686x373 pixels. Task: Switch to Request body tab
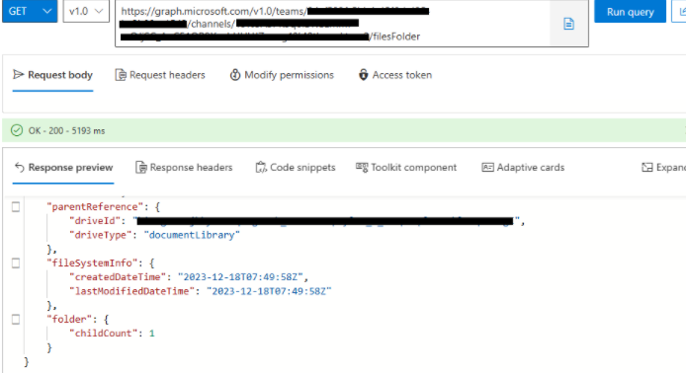(x=53, y=75)
